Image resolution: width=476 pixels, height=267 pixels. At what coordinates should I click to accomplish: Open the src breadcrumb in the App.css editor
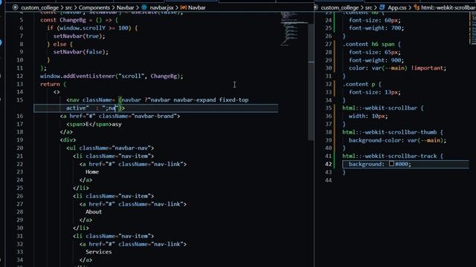click(368, 7)
